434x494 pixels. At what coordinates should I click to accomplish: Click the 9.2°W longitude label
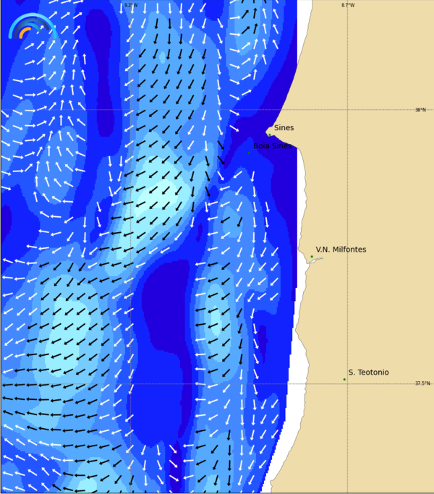[x=130, y=5]
